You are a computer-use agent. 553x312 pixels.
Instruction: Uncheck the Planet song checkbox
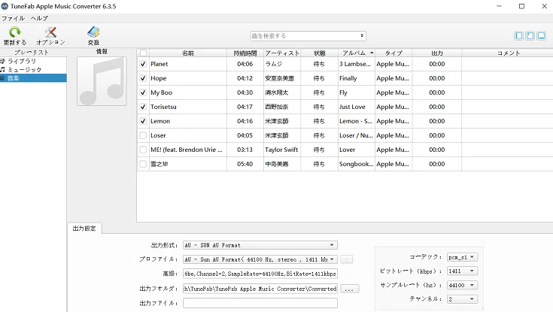pyautogui.click(x=143, y=64)
